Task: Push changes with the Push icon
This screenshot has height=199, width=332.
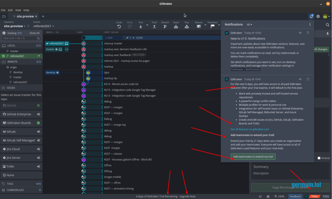Action: coord(154,26)
